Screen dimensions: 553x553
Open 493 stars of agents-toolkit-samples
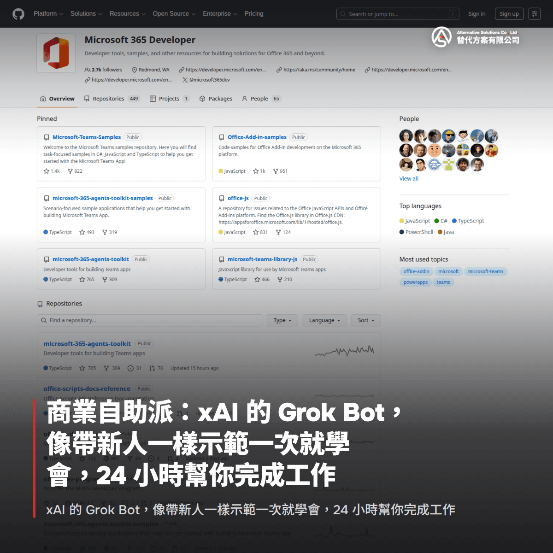click(x=87, y=232)
